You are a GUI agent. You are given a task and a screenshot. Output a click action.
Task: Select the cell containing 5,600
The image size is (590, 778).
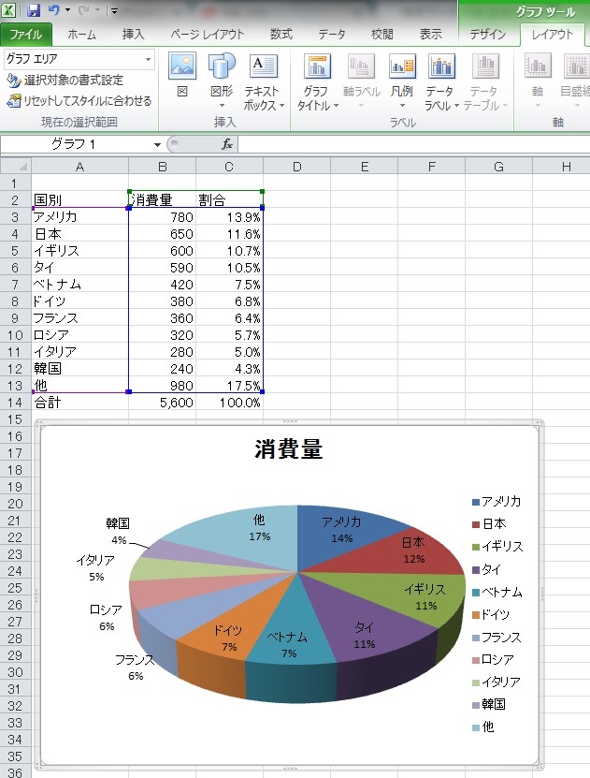[x=162, y=403]
